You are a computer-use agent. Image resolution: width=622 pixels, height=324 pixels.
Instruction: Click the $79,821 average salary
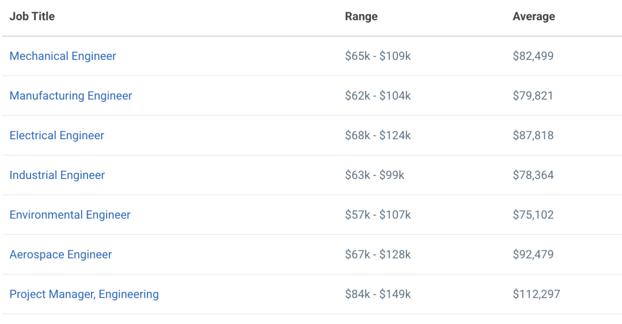[533, 96]
